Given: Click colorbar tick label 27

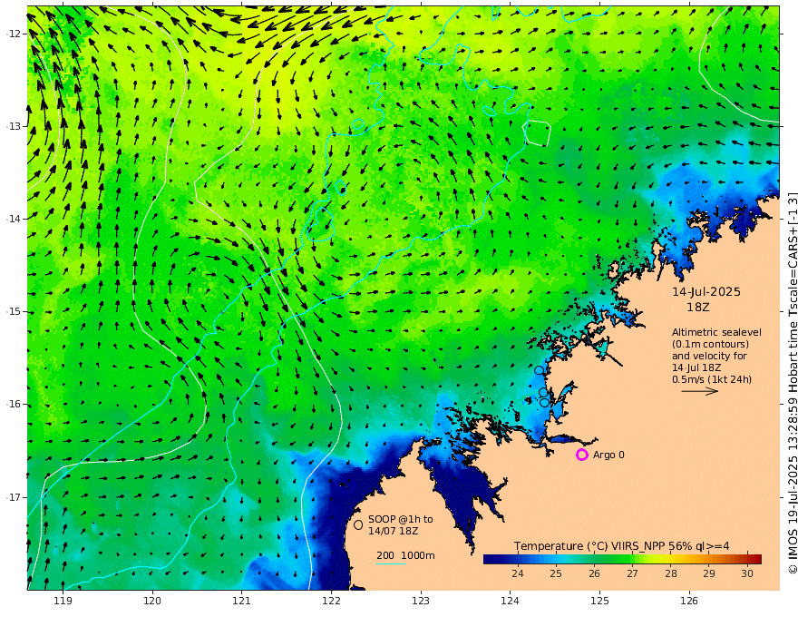Looking at the screenshot, I should 632,573.
